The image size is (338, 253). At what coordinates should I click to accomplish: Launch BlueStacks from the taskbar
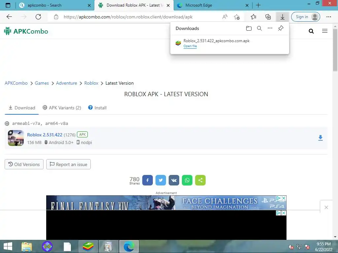coord(88,246)
